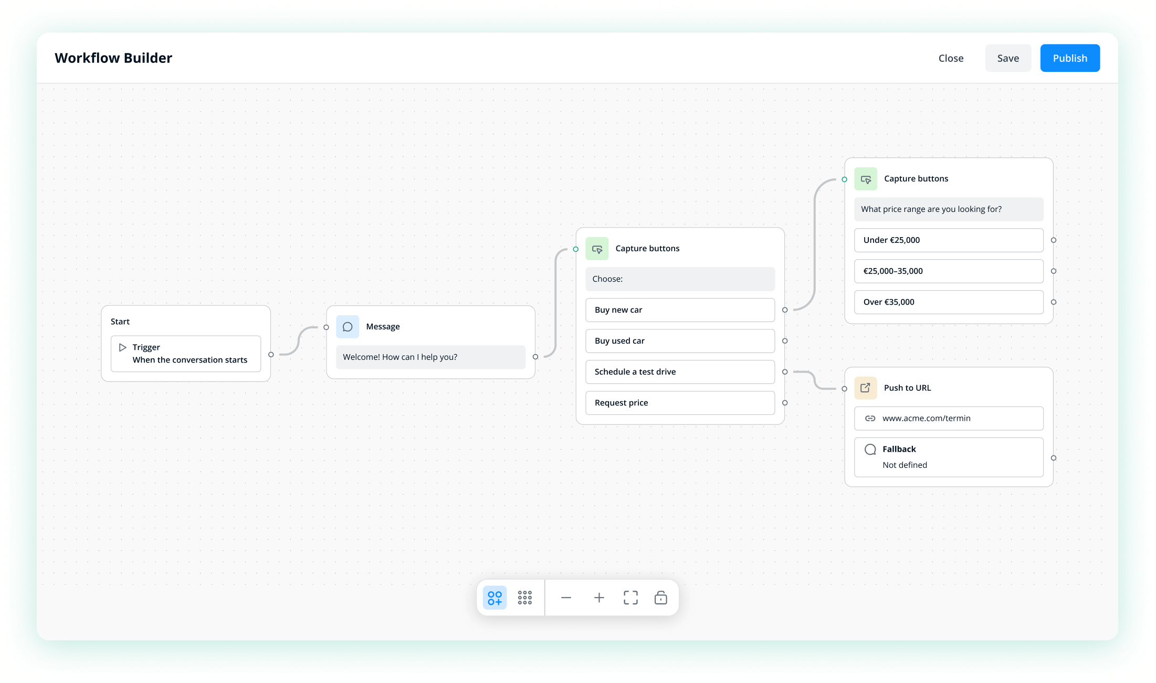
Task: Click the Push to URL node icon
Action: coord(865,388)
